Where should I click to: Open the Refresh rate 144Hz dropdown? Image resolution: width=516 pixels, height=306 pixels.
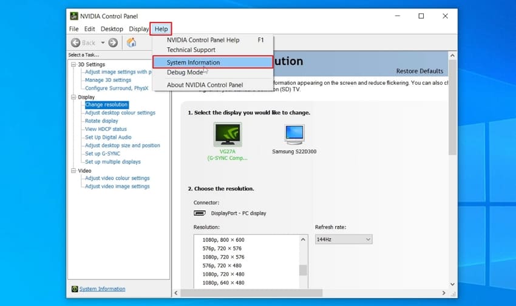tap(344, 239)
